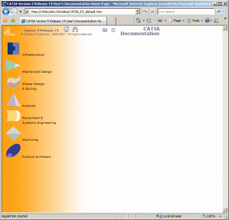229x220 pixels.
Task: Show more toolbar commands chevron
Action: coord(225,19)
